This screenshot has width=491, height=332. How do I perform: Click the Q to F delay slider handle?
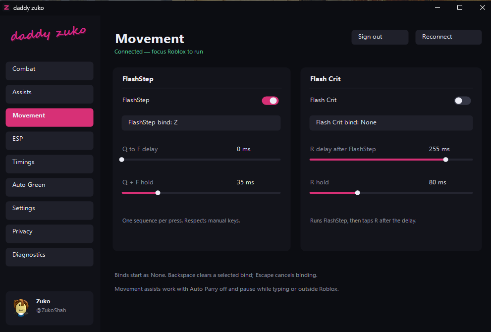coord(122,160)
